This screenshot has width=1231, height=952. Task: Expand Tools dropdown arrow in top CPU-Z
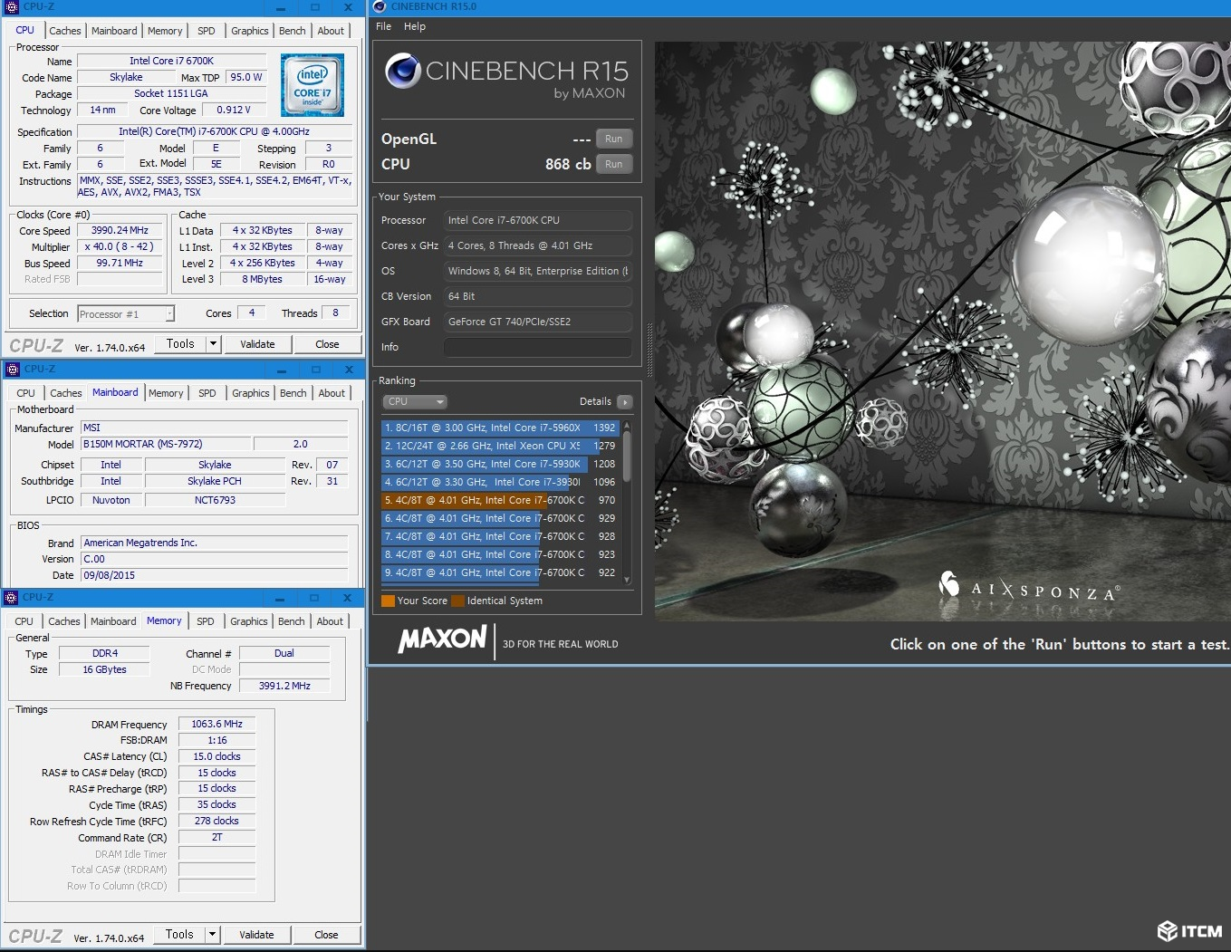coord(213,344)
